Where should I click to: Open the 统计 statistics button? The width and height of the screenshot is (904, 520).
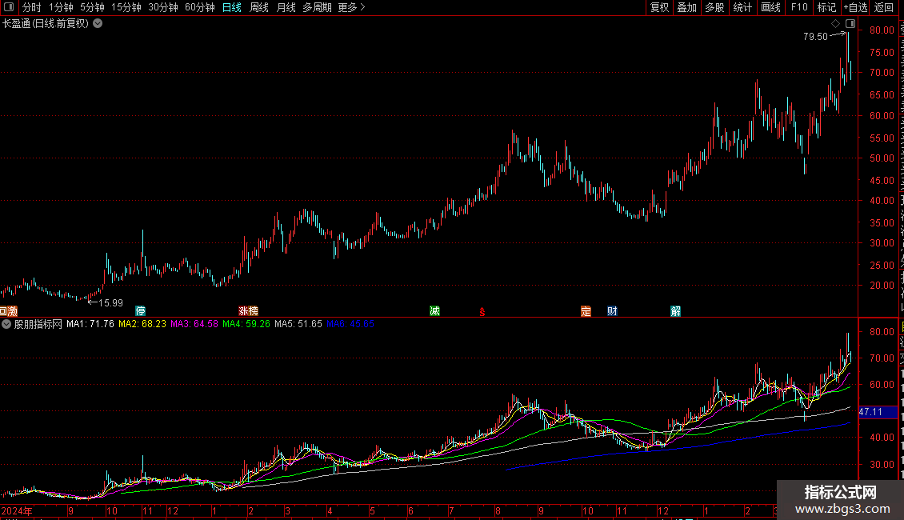[x=742, y=7]
